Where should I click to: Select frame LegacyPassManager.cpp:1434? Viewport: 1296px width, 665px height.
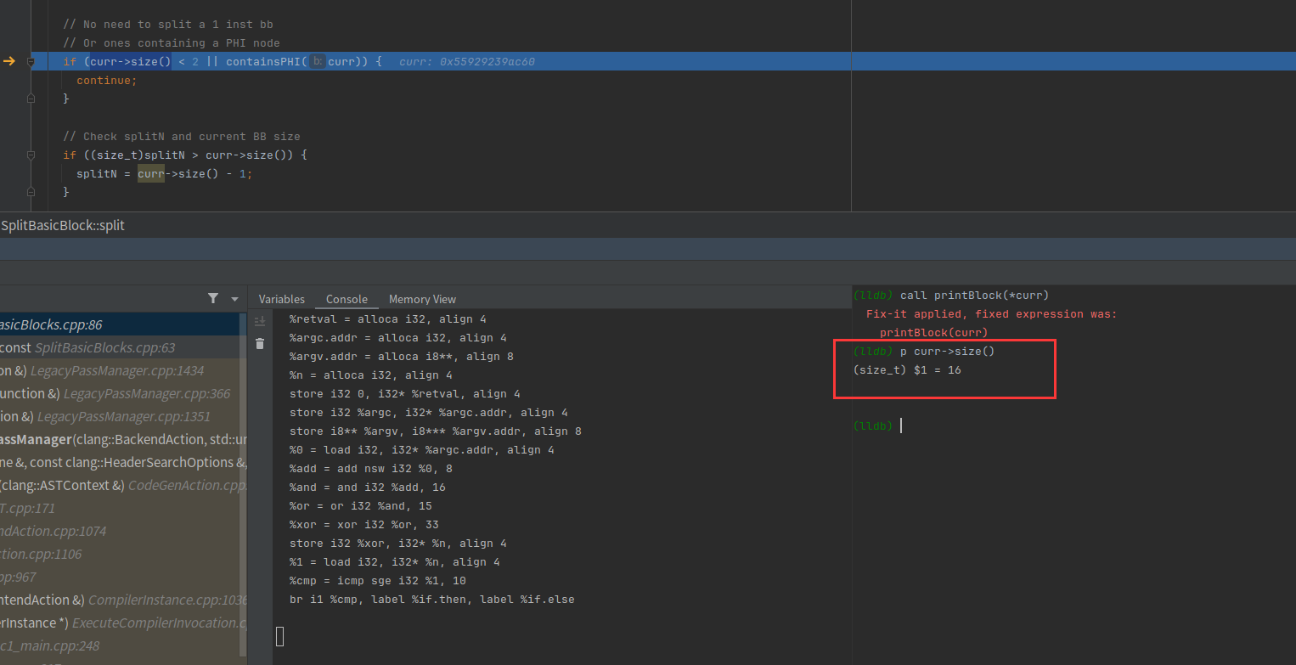121,370
